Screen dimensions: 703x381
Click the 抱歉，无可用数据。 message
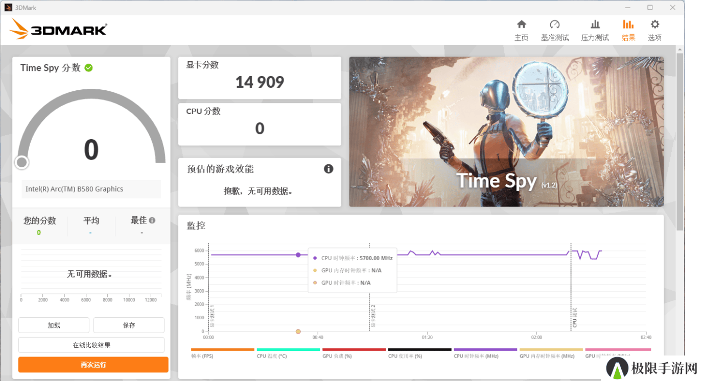[259, 191]
